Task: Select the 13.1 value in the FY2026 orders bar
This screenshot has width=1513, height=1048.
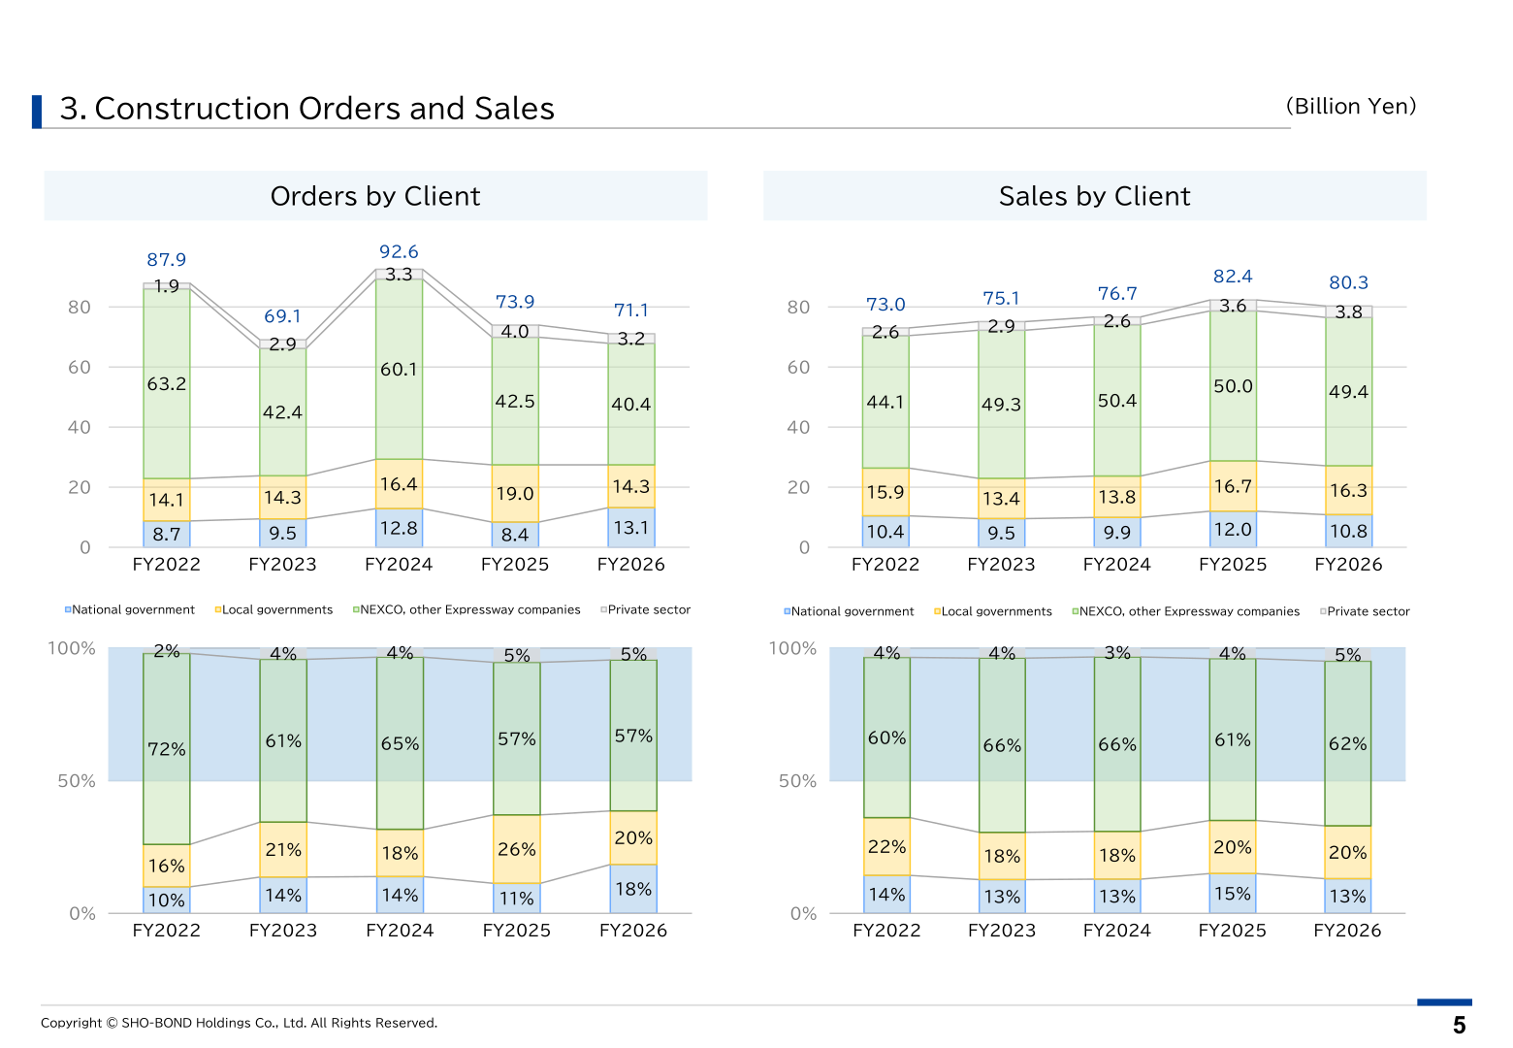Action: tap(631, 528)
